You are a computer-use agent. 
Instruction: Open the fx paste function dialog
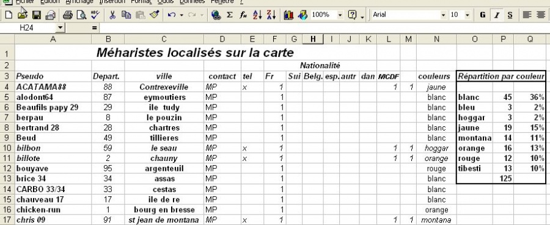[x=243, y=15]
